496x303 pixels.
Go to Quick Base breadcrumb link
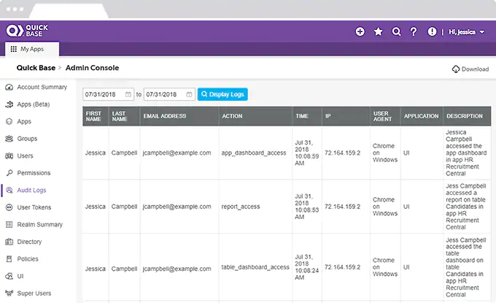pos(36,68)
